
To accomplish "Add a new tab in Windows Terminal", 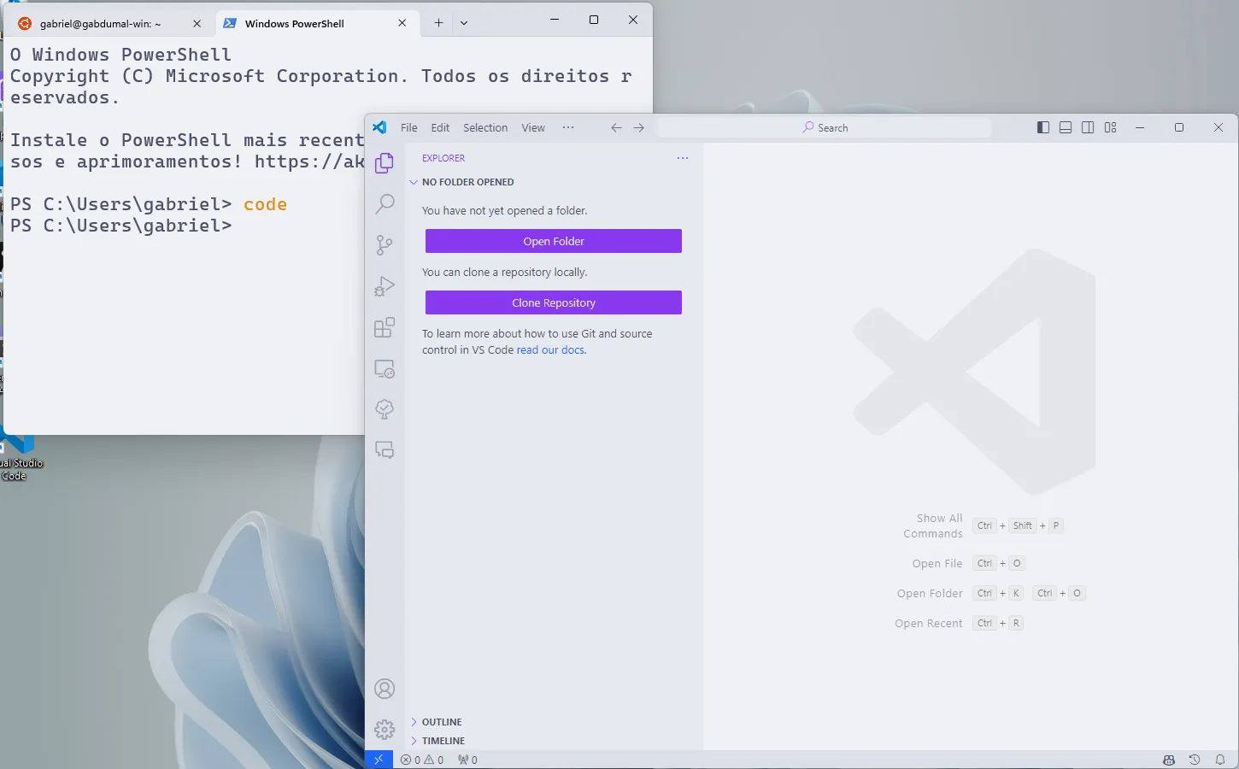I will (438, 23).
